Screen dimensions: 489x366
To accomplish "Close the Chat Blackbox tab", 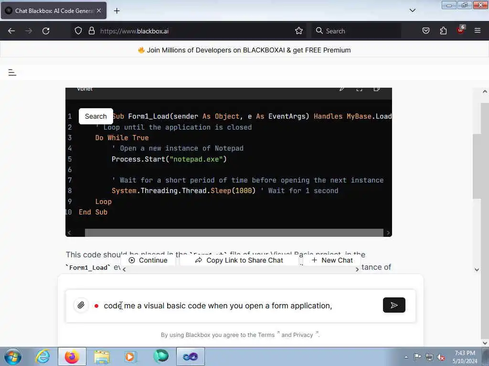I will [99, 10].
